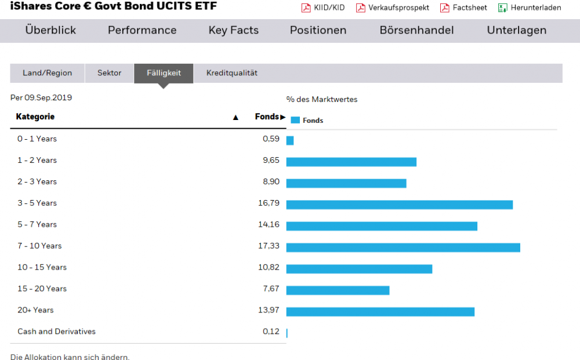Navigate to Positionen
The height and width of the screenshot is (360, 580).
click(x=318, y=30)
